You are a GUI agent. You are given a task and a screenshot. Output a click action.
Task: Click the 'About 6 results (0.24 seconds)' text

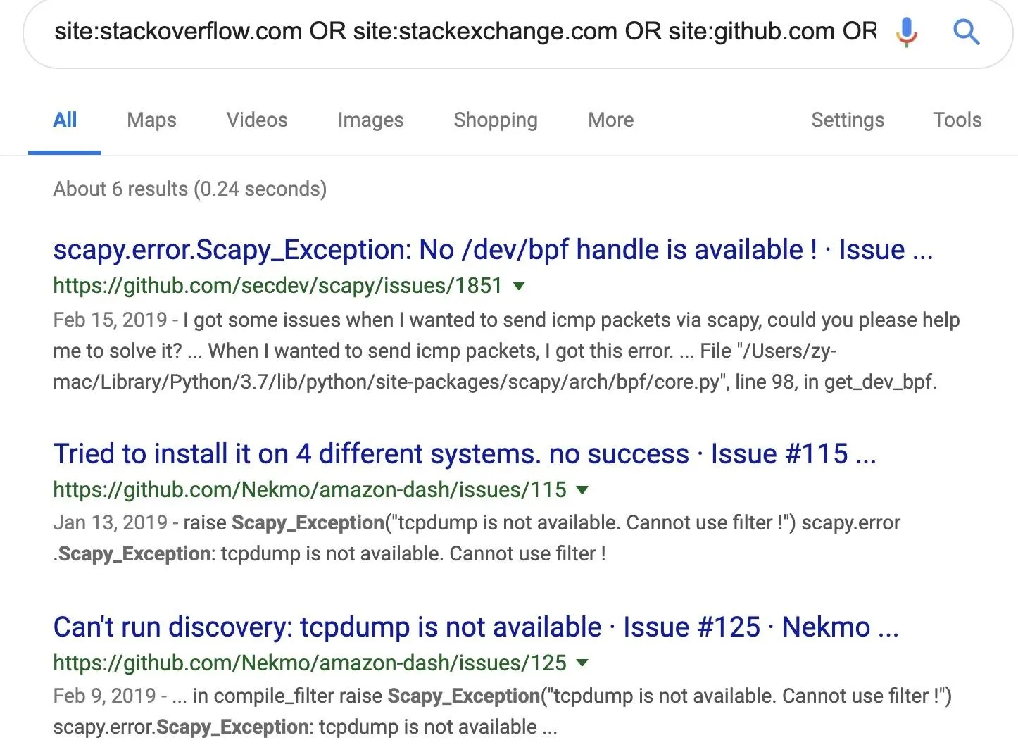tap(190, 189)
